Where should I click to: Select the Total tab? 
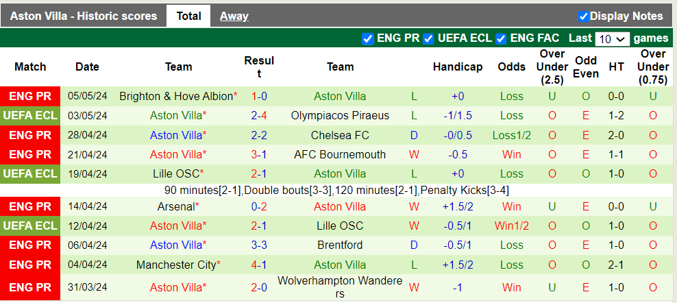click(188, 16)
